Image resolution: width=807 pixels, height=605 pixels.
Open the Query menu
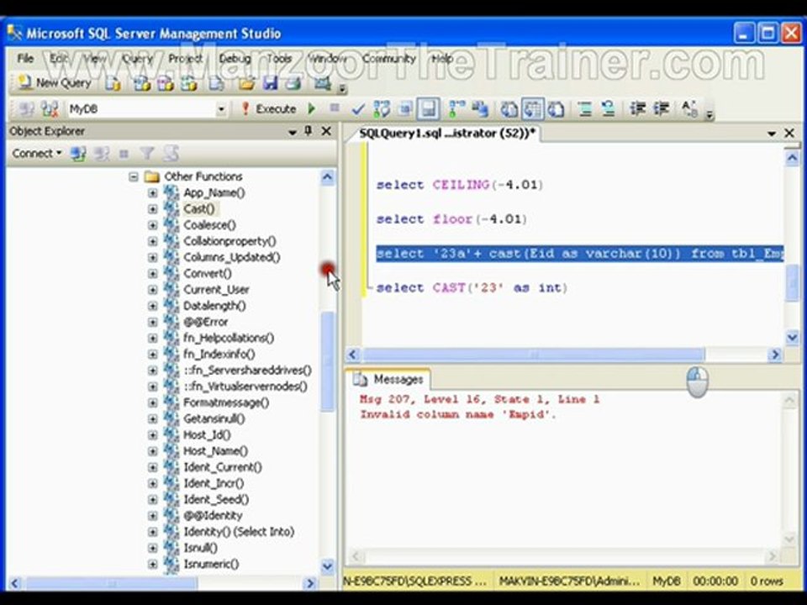[x=137, y=58]
